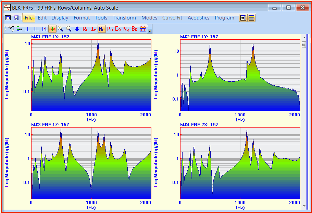Click the vertical scrollbar thumb
This screenshot has height=213, width=312.
coord(304,45)
